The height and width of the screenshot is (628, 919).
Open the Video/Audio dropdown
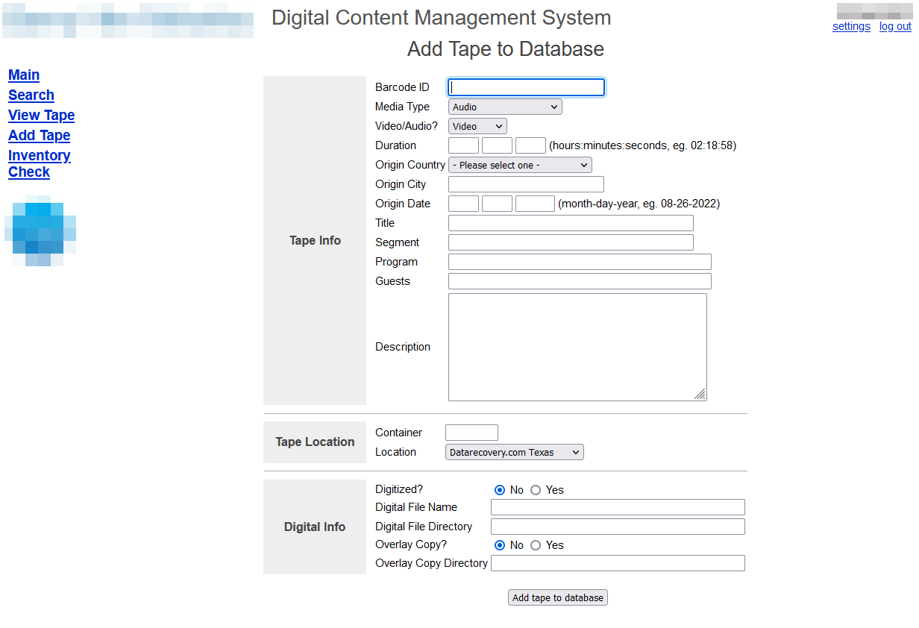477,125
